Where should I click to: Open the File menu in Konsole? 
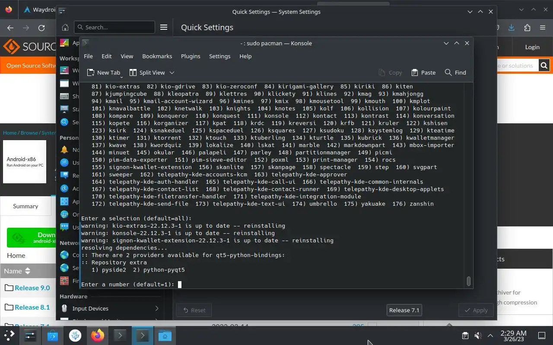(x=88, y=56)
